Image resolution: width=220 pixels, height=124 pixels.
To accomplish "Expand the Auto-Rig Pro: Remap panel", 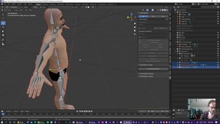I will [139, 74].
